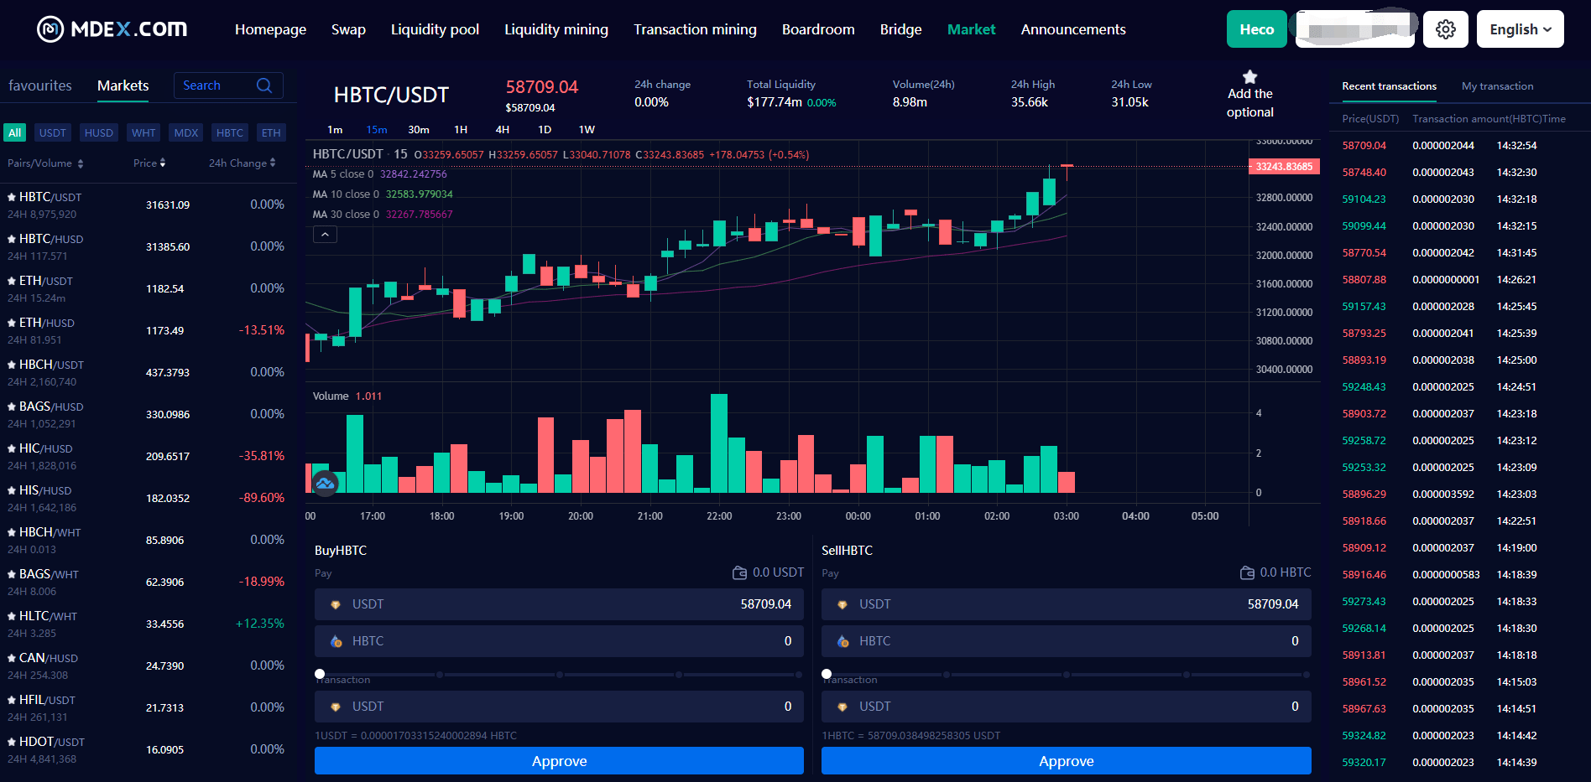Viewport: 1591px width, 782px height.
Task: Open Transaction mining page
Action: [x=695, y=29]
